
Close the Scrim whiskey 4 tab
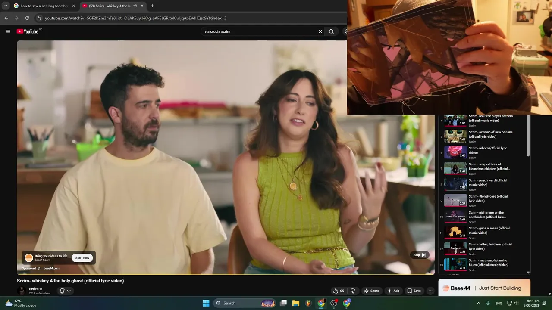click(142, 6)
